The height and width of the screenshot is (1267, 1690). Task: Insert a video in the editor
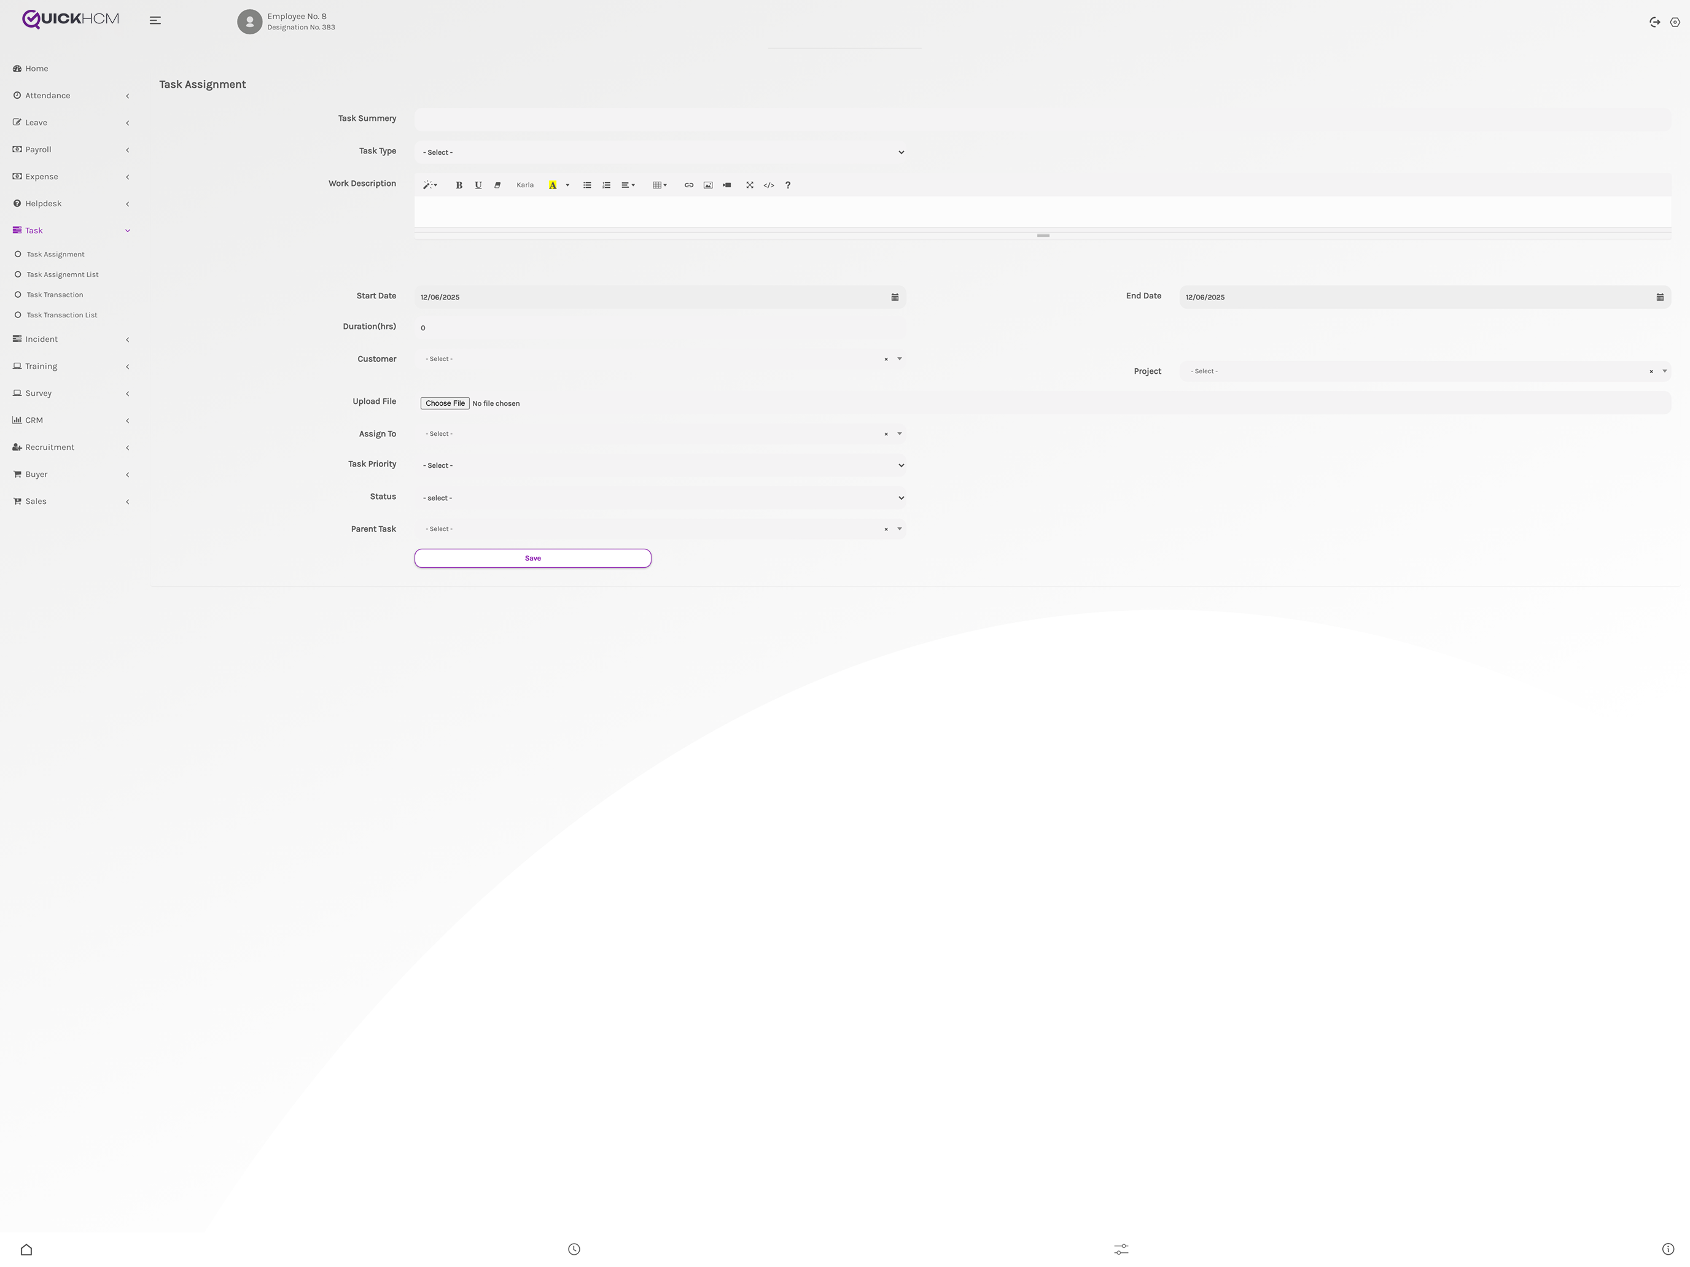click(727, 185)
